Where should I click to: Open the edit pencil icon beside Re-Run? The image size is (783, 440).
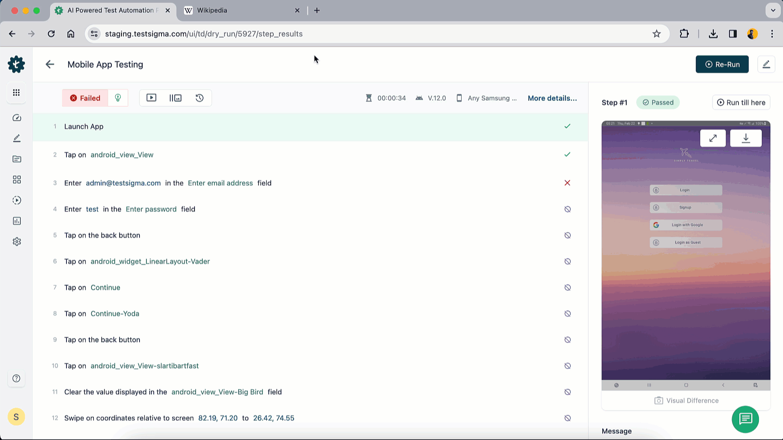[766, 64]
